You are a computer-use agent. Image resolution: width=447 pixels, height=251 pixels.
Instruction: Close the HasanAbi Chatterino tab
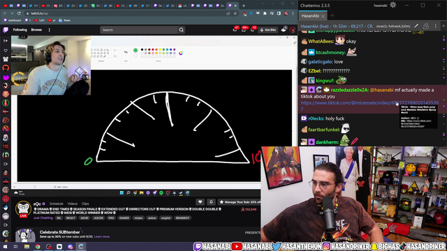[323, 16]
